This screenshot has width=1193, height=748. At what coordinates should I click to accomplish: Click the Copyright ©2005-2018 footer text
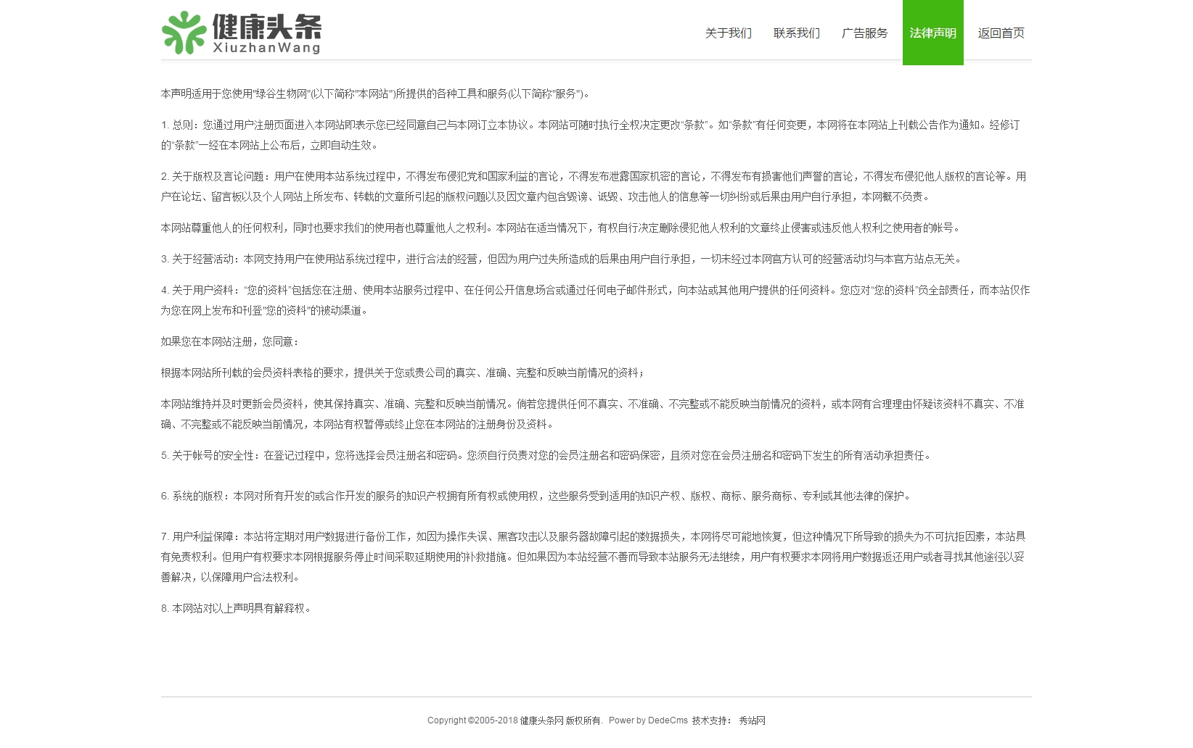pyautogui.click(x=472, y=720)
